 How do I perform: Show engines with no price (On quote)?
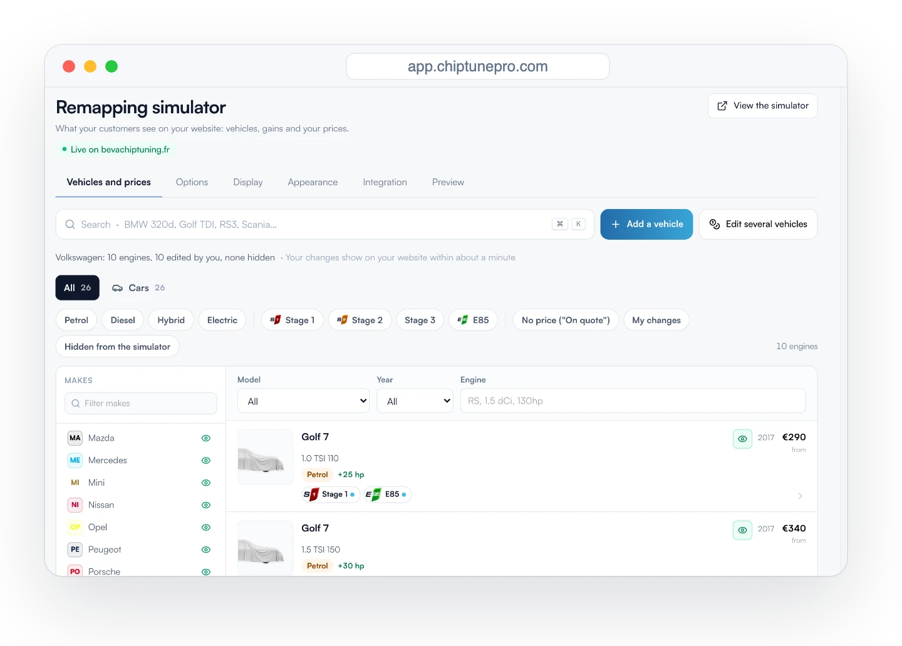click(x=566, y=320)
